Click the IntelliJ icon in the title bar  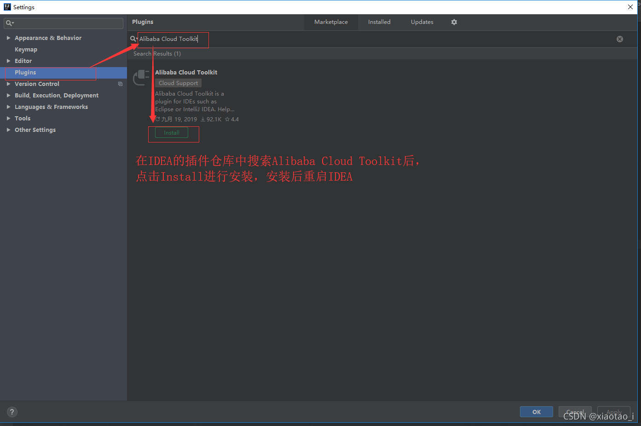(x=7, y=7)
